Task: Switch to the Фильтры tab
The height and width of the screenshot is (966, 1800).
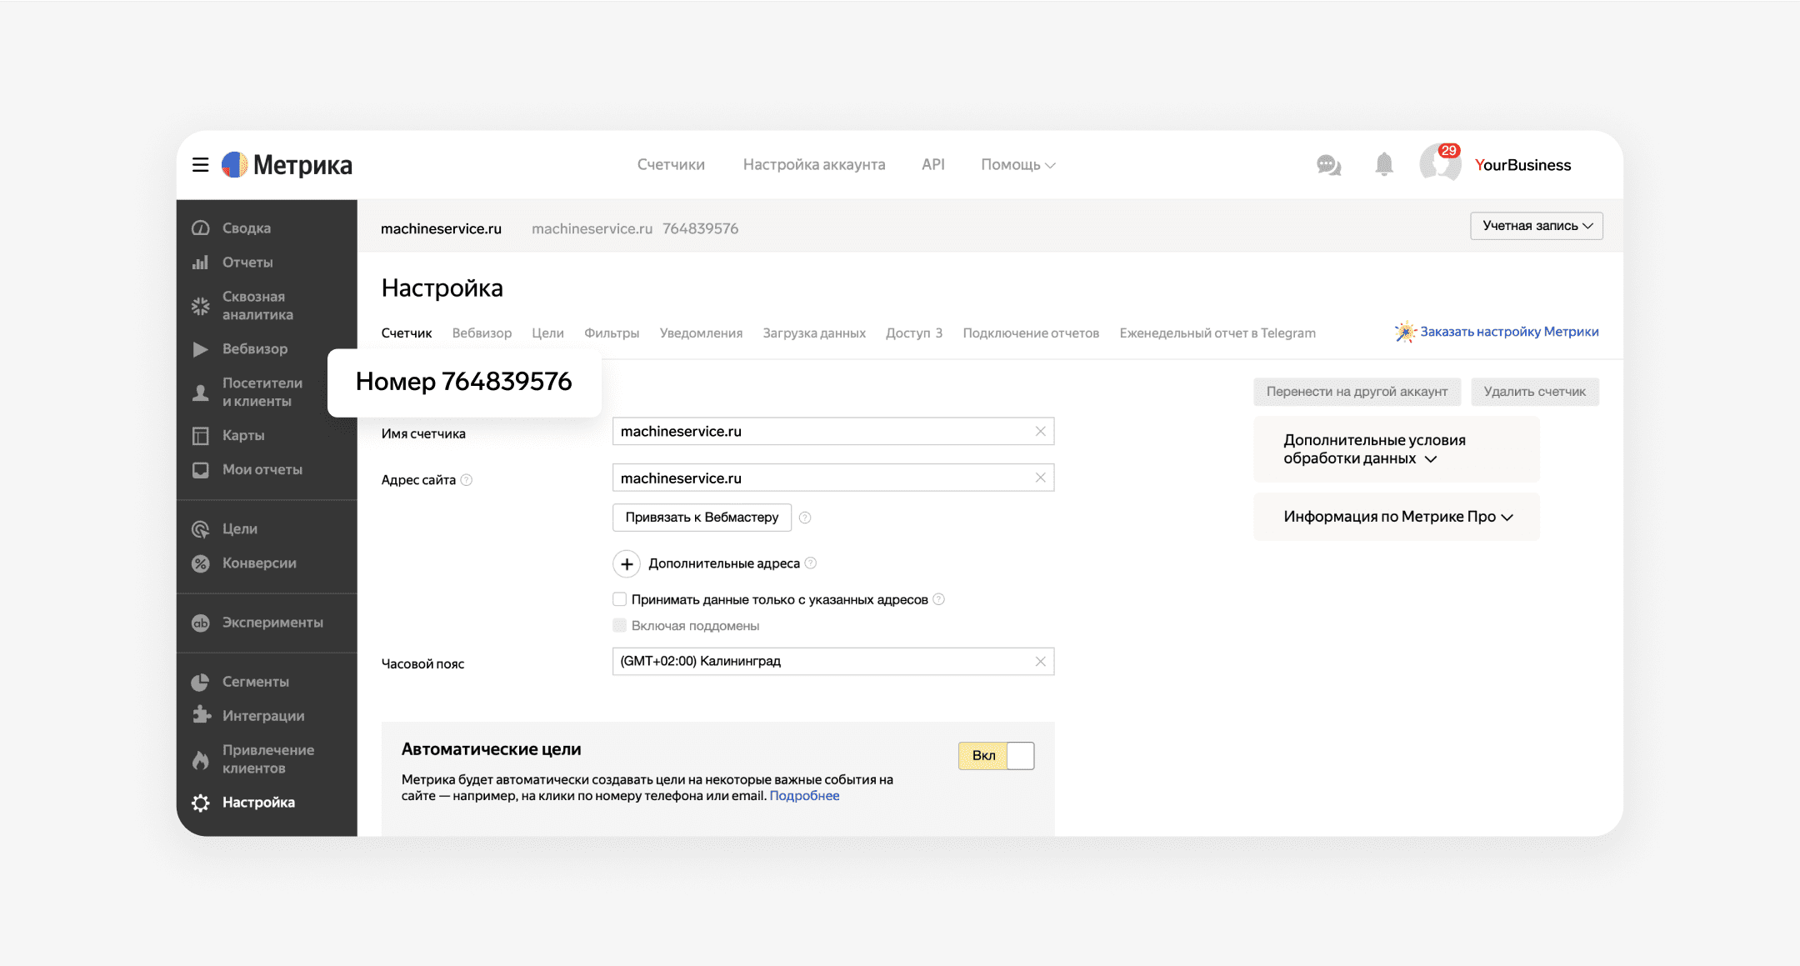Action: [x=612, y=333]
